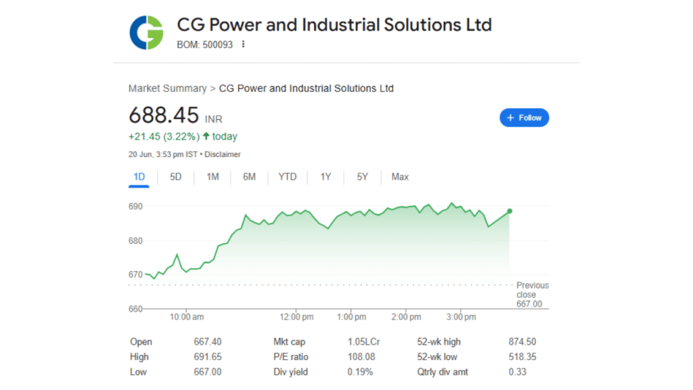The height and width of the screenshot is (390, 693).
Task: Click the CG Power company logo
Action: (146, 32)
